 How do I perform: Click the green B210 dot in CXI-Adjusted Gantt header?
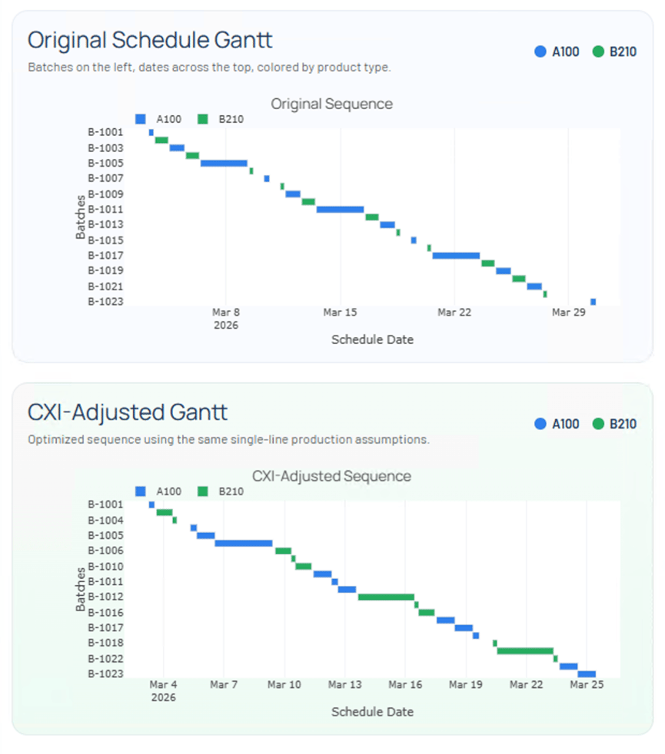[x=598, y=424]
